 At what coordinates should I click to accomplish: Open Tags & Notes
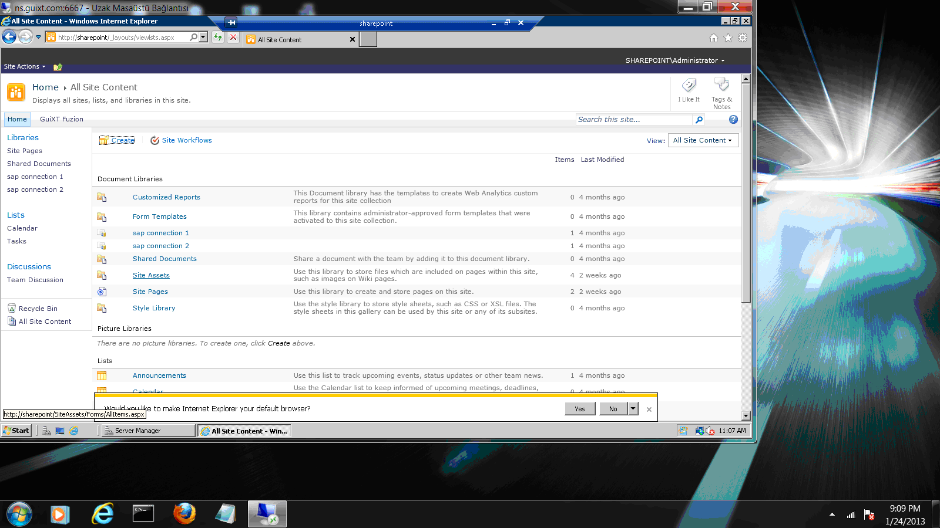(x=721, y=93)
